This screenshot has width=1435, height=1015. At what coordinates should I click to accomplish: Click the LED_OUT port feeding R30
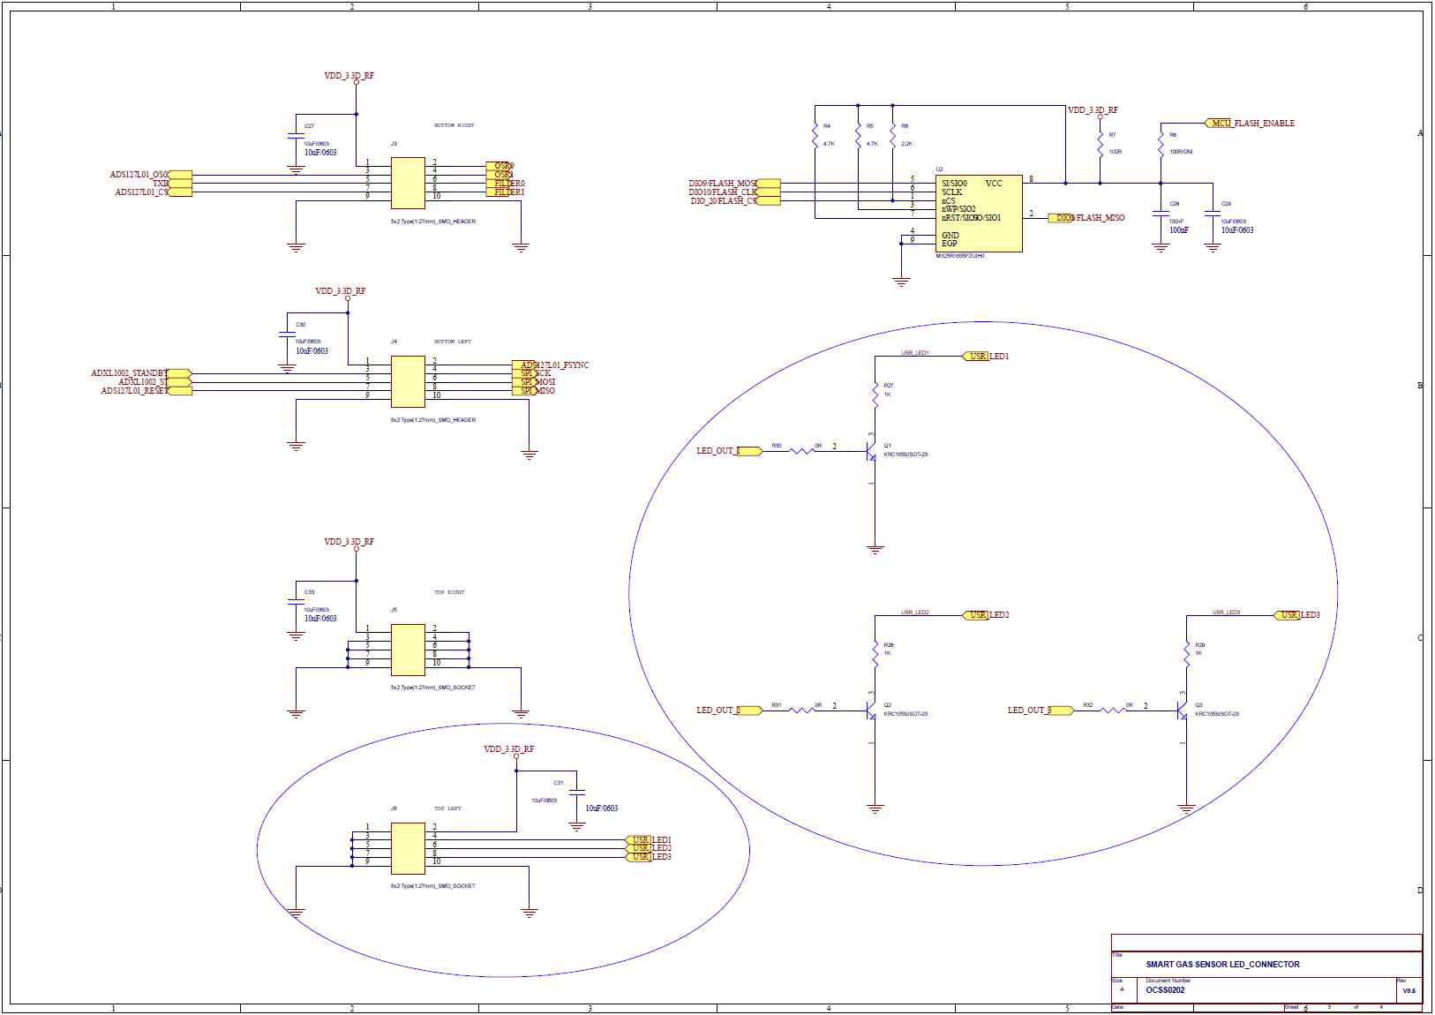pos(729,451)
